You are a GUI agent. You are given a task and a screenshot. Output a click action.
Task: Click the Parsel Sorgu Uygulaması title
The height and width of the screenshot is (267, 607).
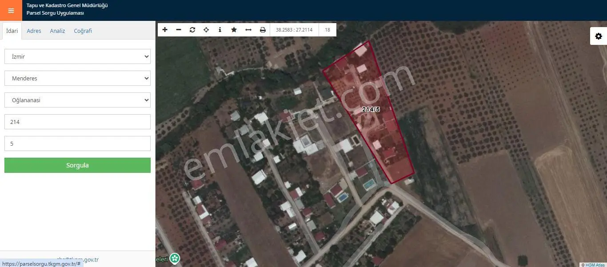55,13
